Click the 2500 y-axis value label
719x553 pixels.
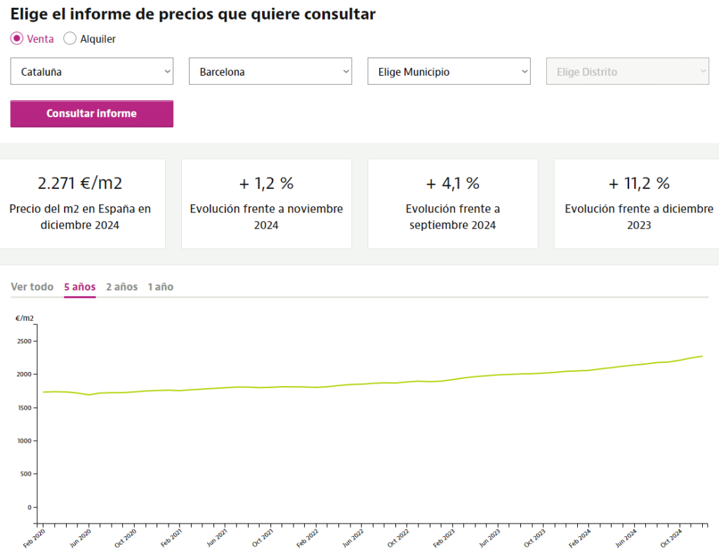(26, 342)
